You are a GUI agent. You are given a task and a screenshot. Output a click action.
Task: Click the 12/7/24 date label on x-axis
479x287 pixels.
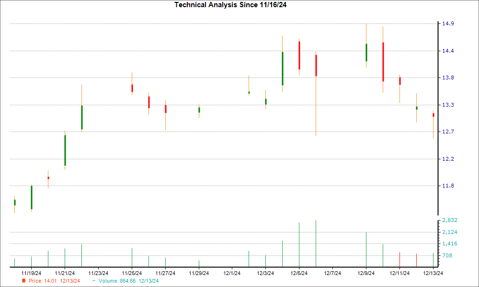click(332, 273)
